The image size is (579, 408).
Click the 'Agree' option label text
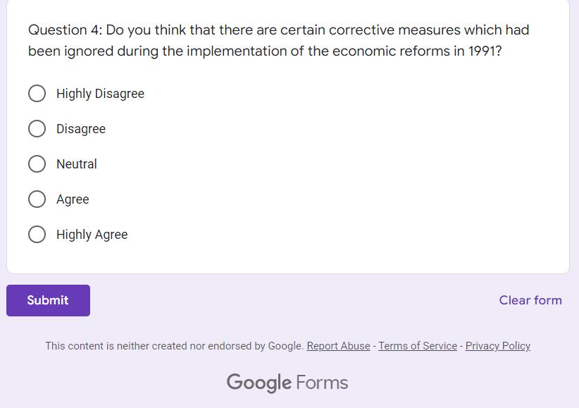[x=73, y=199]
